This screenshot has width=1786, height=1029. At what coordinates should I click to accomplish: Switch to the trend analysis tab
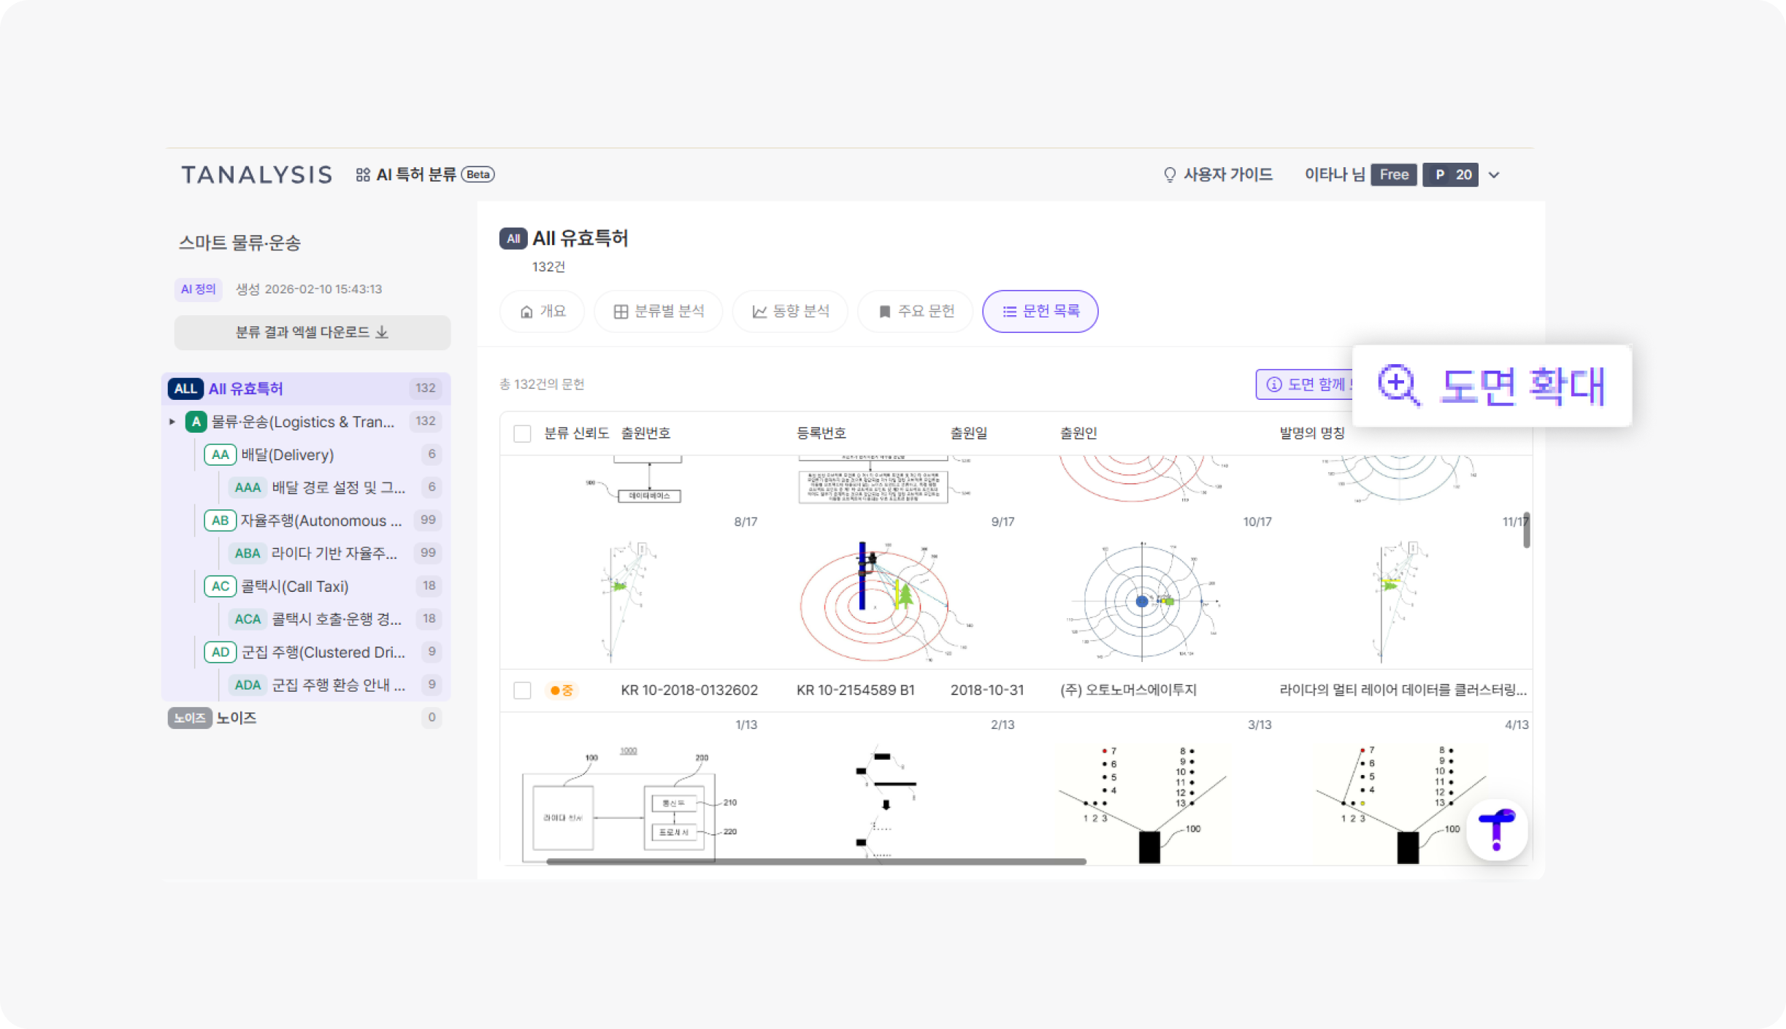(790, 312)
